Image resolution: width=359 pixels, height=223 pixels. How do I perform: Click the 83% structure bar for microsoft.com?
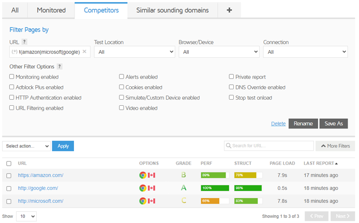[x=248, y=201]
